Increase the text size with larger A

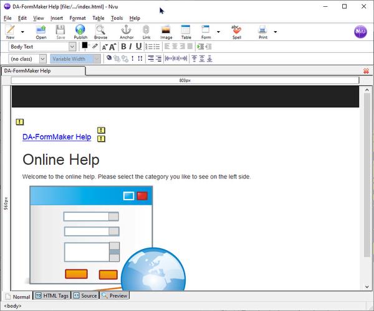[112, 47]
